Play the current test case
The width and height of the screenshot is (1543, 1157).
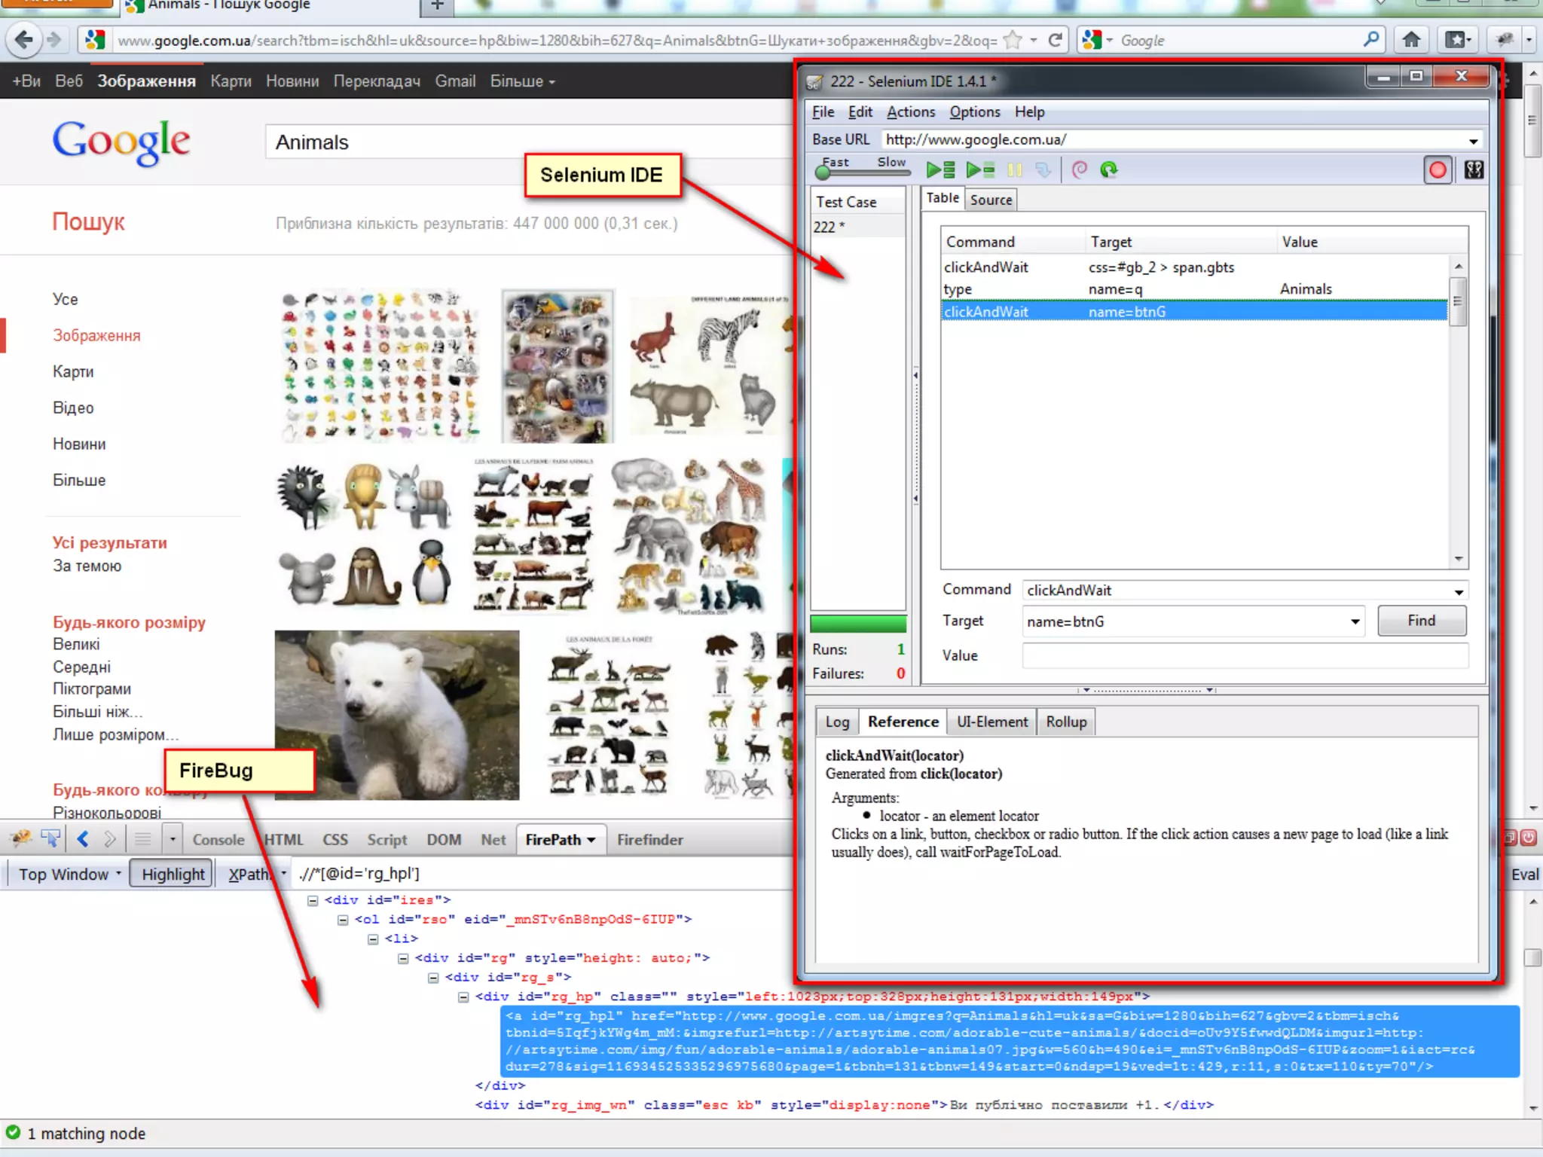[980, 170]
